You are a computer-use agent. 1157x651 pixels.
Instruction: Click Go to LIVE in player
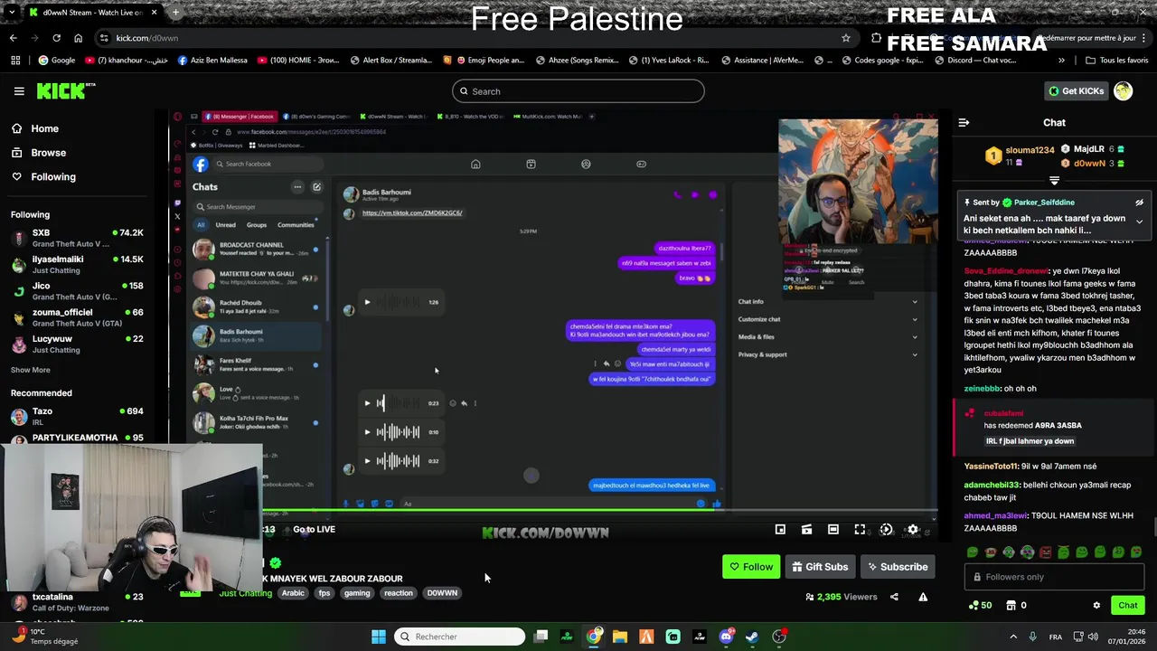[x=314, y=529]
